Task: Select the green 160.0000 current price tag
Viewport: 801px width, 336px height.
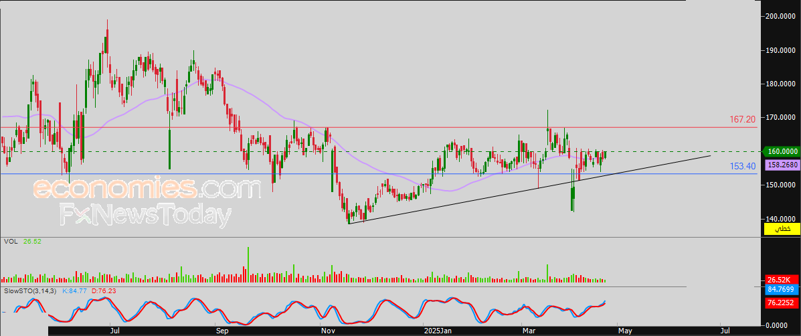Action: (781, 151)
